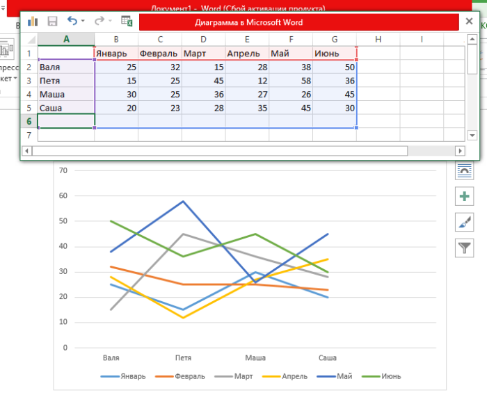Image resolution: width=487 pixels, height=402 pixels.
Task: Close the chart datasheet window
Action: 469,21
